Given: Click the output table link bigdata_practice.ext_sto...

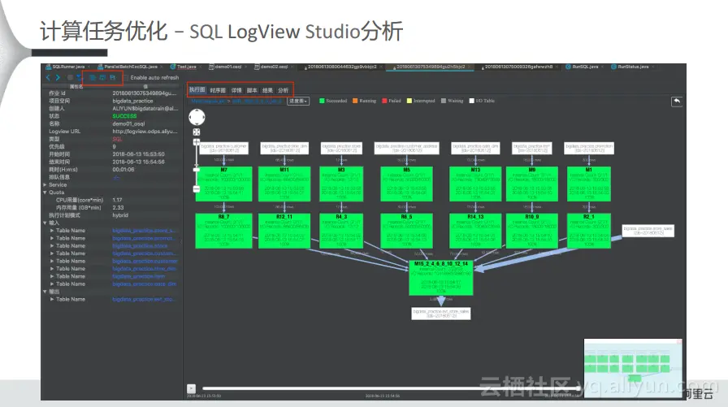Looking at the screenshot, I should tap(144, 299).
